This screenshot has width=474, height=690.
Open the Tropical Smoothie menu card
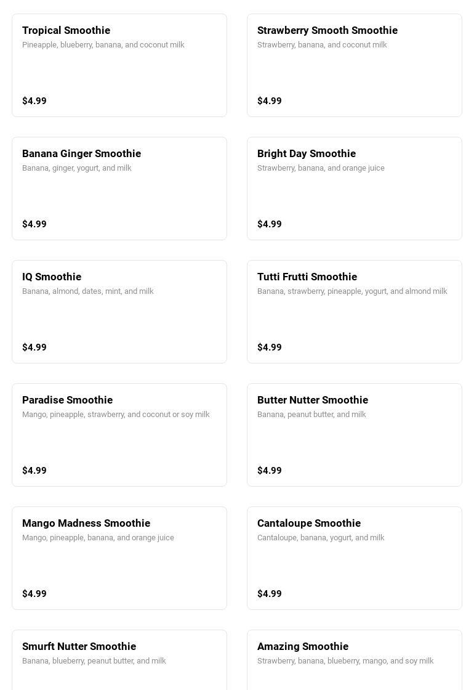pyautogui.click(x=119, y=65)
